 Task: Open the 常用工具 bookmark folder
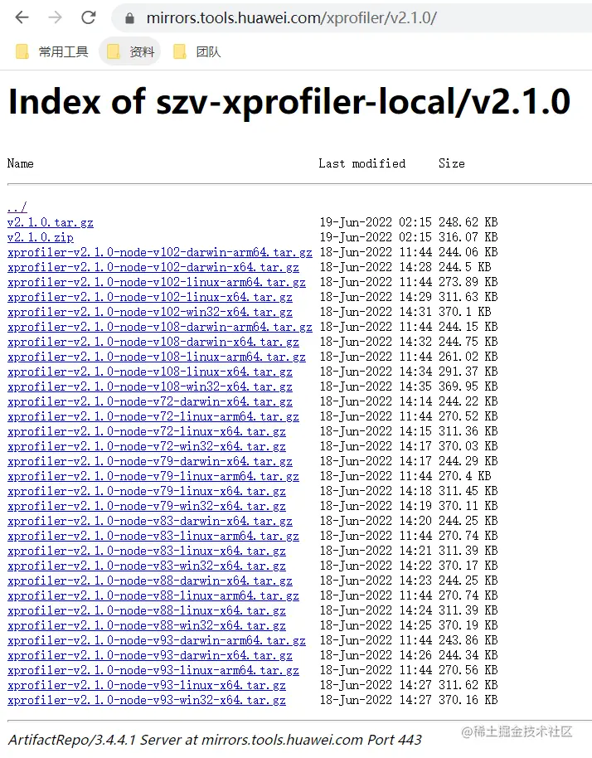pos(51,51)
